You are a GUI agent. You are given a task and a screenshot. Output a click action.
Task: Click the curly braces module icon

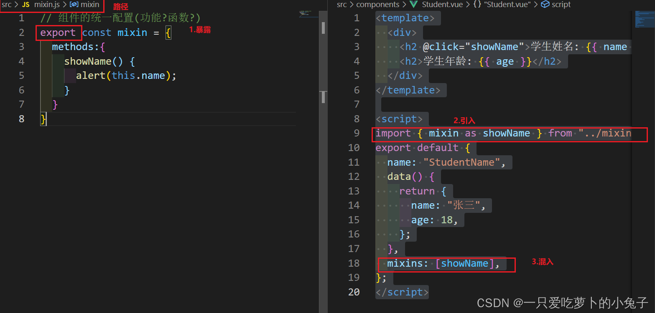click(x=477, y=5)
